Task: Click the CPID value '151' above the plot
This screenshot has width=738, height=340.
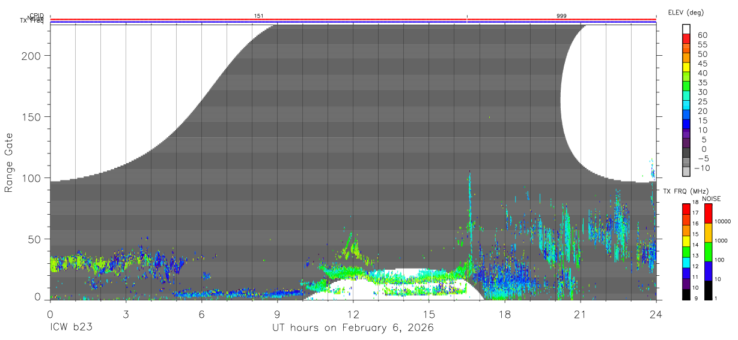Action: [259, 16]
